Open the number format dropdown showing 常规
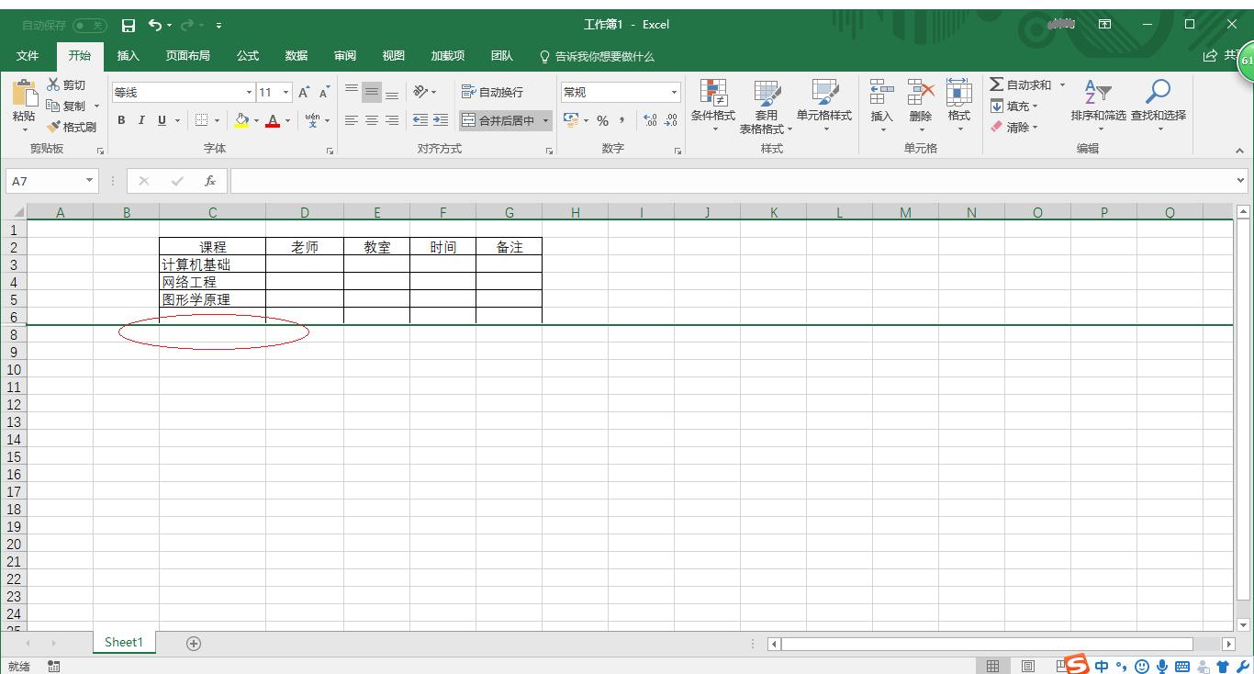 (673, 92)
